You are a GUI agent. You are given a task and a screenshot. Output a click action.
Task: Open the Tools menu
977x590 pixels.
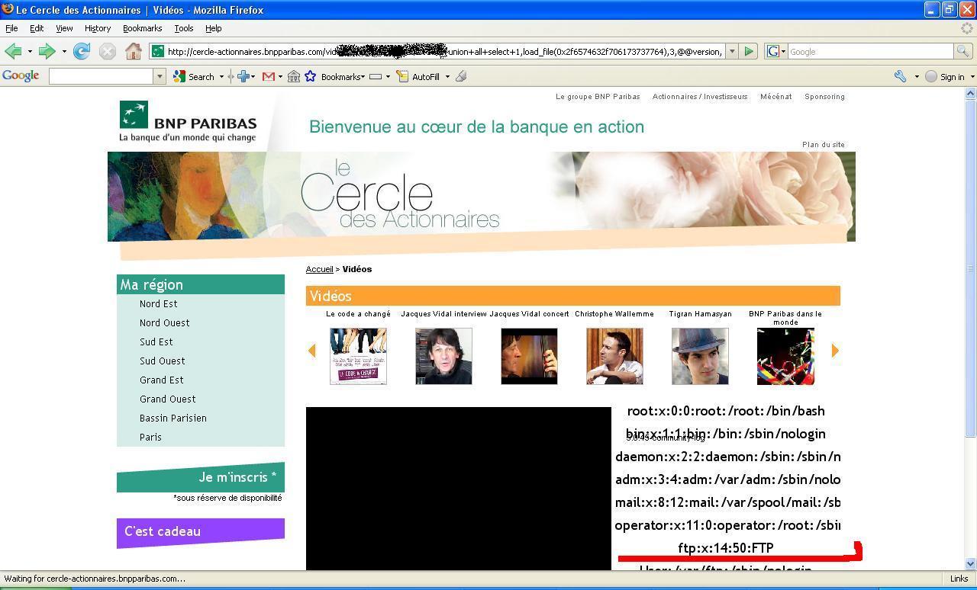(184, 28)
